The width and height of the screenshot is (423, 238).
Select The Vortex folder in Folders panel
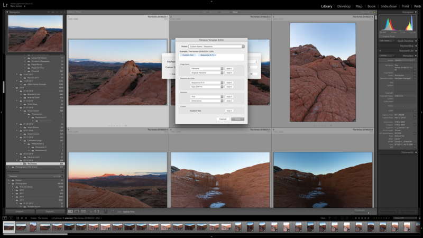pyautogui.click(x=35, y=163)
